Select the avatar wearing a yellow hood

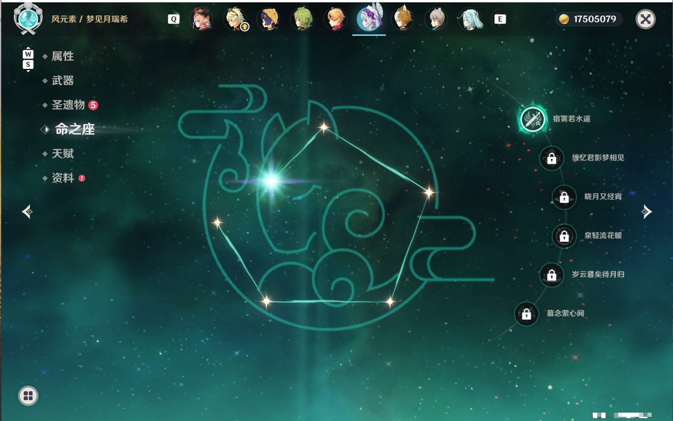point(269,19)
